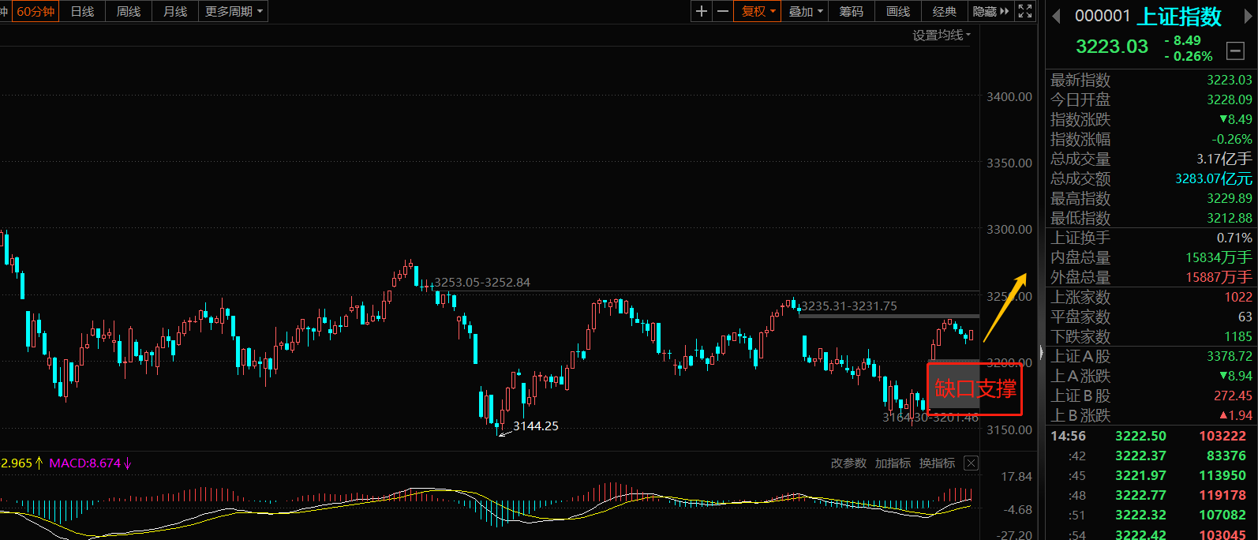Click 3300.00 price axis label
1258x540 pixels.
pyautogui.click(x=1009, y=229)
